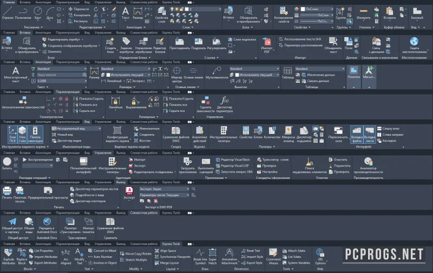Toggle the layer freeze sun icon
This screenshot has height=273, width=433.
[177, 9]
